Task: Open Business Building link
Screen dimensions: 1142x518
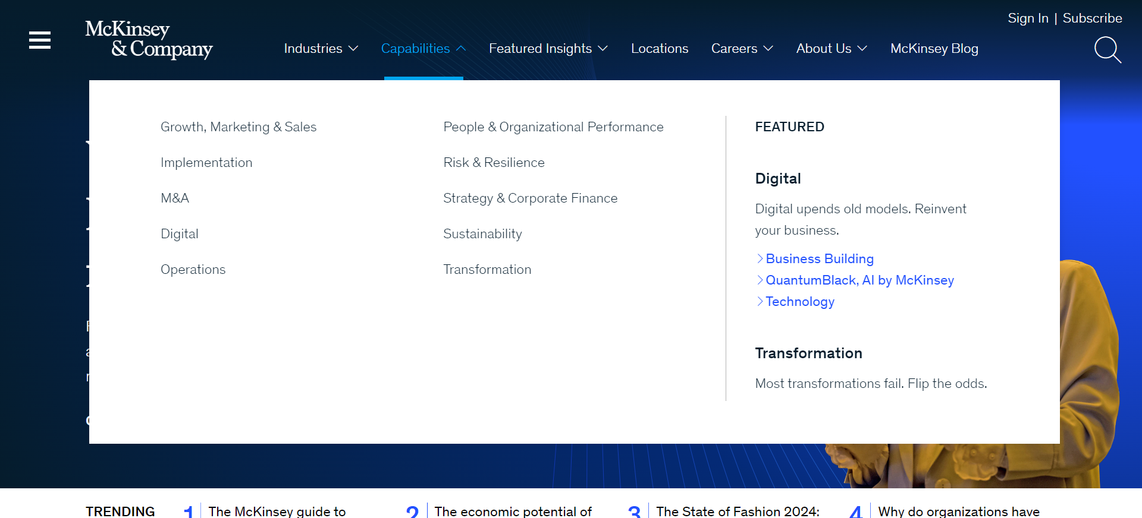Action: pyautogui.click(x=819, y=259)
